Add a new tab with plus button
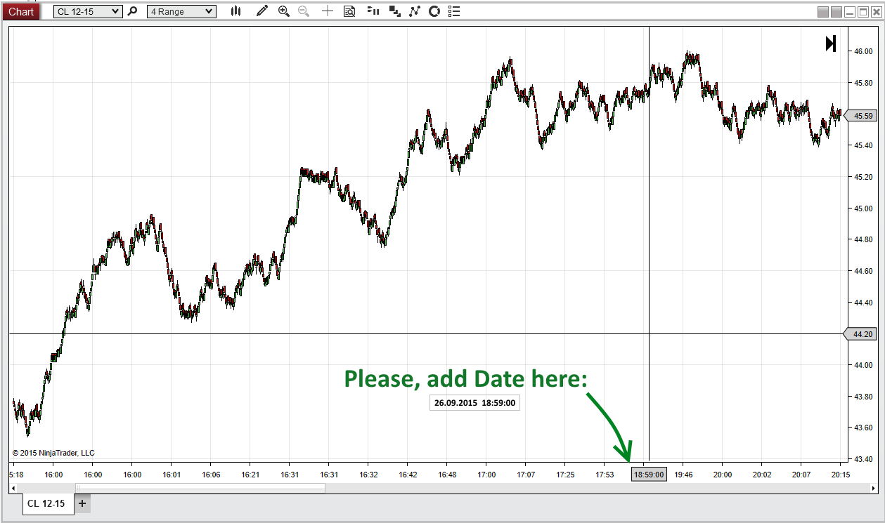 coord(82,503)
